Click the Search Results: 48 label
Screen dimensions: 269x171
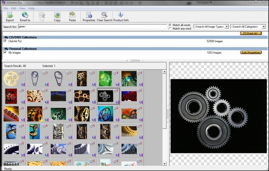pyautogui.click(x=15, y=66)
